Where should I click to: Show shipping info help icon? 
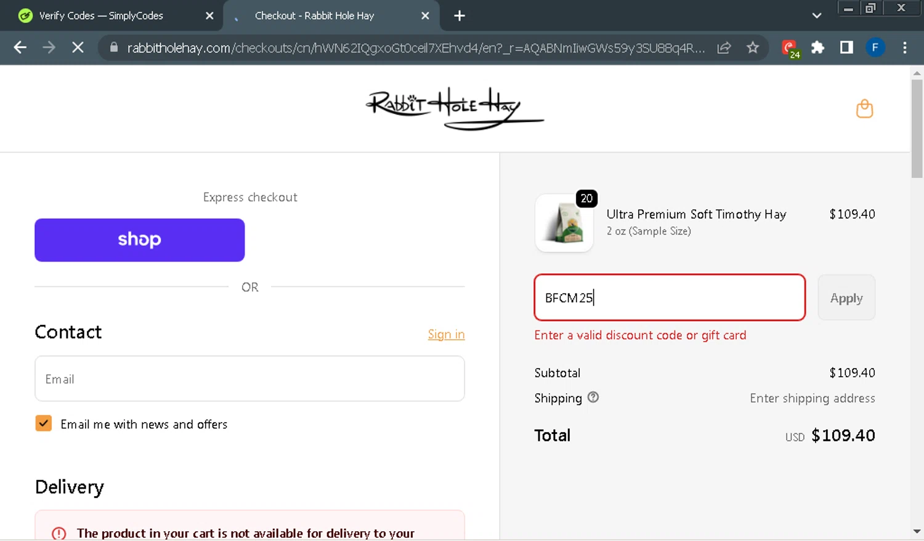(593, 397)
